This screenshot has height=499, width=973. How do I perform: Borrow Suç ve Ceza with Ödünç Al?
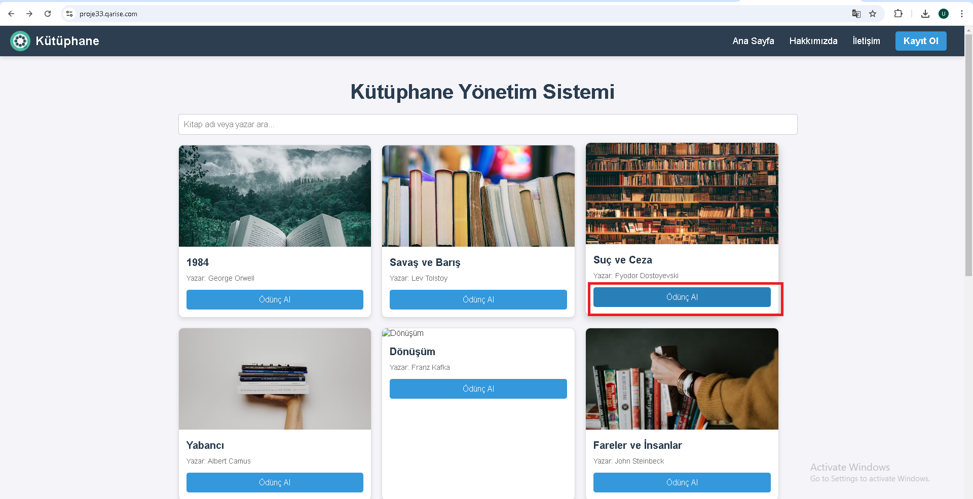[x=682, y=297]
